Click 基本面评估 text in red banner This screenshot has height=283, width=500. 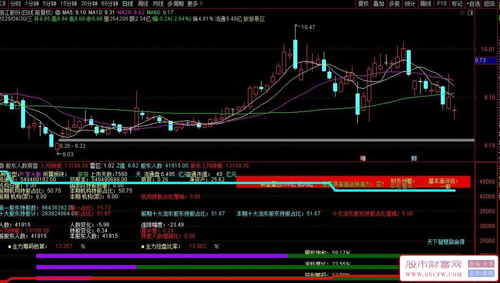pyautogui.click(x=443, y=181)
